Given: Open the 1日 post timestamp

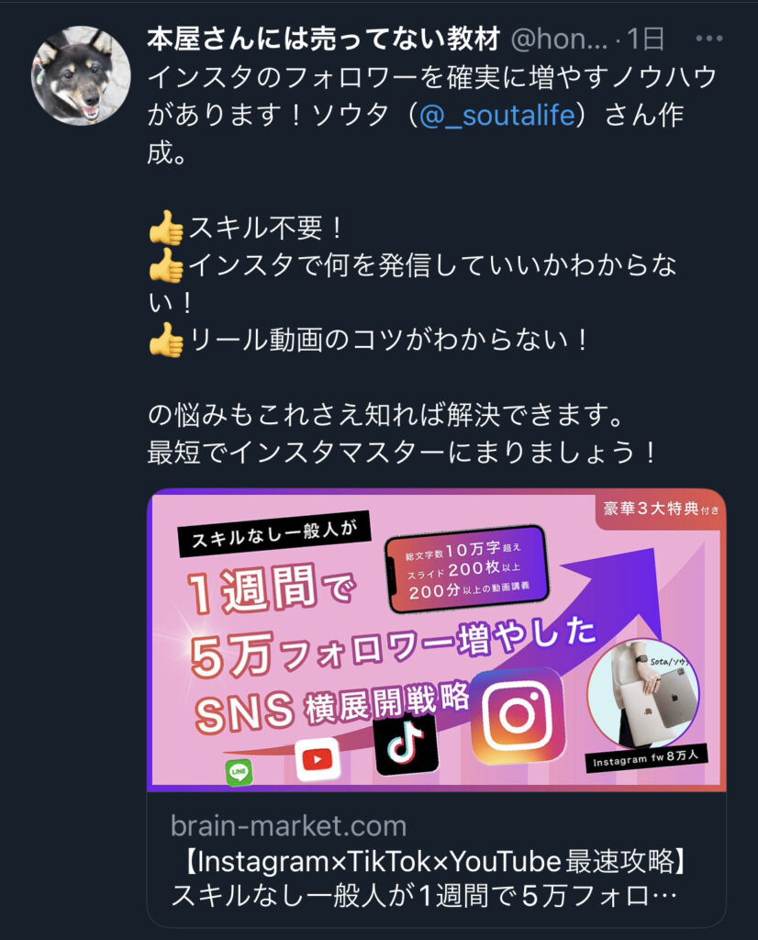Looking at the screenshot, I should [x=646, y=39].
